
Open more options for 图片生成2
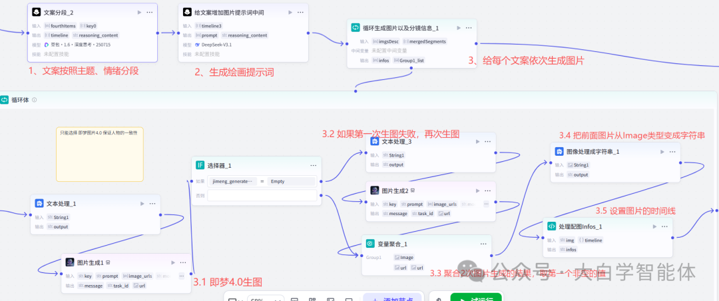[487, 190]
